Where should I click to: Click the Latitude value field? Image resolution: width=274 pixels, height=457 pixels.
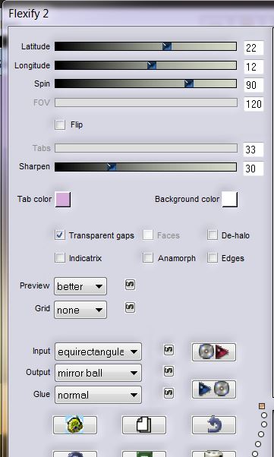[x=254, y=48]
